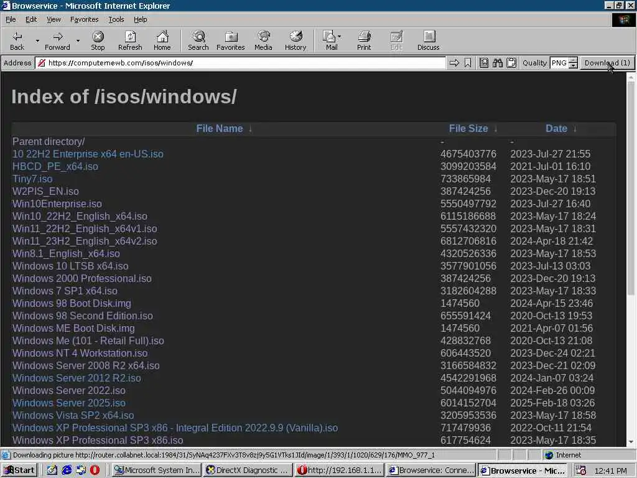Click the system tray icon beside clock
The width and height of the screenshot is (637, 478).
tap(581, 471)
